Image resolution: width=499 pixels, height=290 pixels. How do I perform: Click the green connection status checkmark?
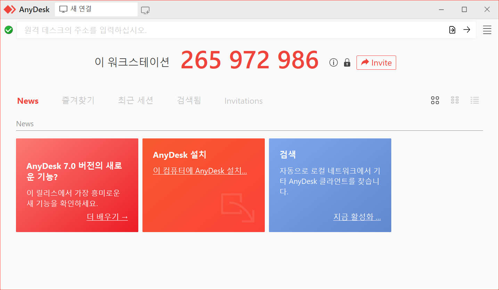pos(9,30)
